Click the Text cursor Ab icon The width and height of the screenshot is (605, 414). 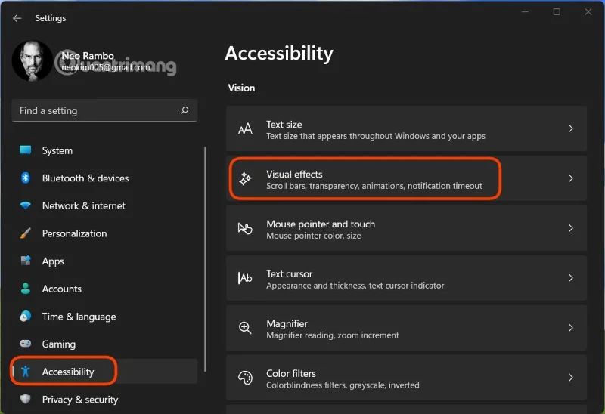[x=245, y=278]
